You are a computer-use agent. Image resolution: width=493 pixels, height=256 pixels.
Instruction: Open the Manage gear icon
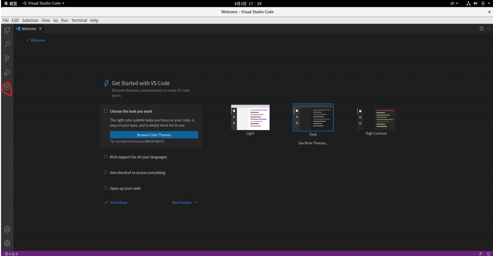pos(7,243)
